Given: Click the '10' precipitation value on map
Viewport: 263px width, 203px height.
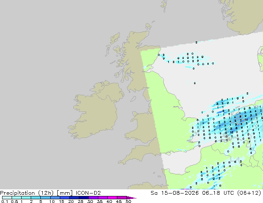Looking at the screenshot, I should pyautogui.click(x=246, y=120).
